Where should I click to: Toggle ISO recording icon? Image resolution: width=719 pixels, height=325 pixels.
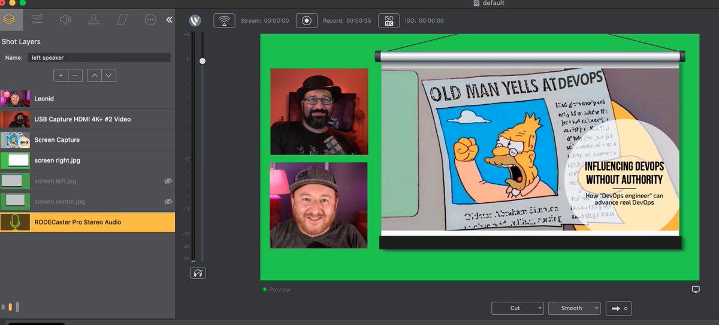point(389,20)
